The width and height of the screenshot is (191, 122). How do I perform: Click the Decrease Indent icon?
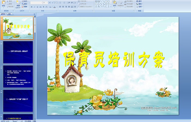[x=69, y=2]
